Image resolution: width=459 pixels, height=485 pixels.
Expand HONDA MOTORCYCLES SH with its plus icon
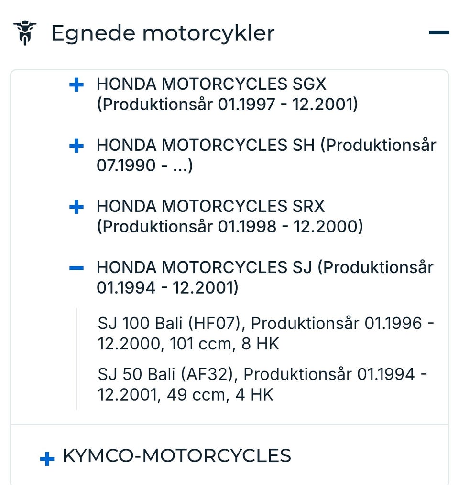pyautogui.click(x=76, y=146)
